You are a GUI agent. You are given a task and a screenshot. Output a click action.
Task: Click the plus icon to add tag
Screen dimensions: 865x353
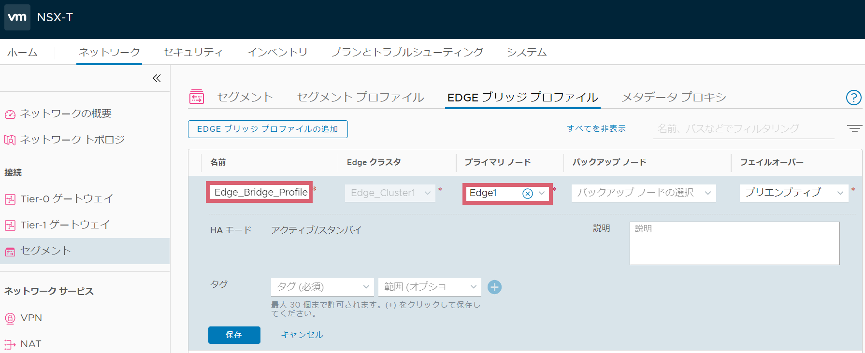tap(494, 287)
